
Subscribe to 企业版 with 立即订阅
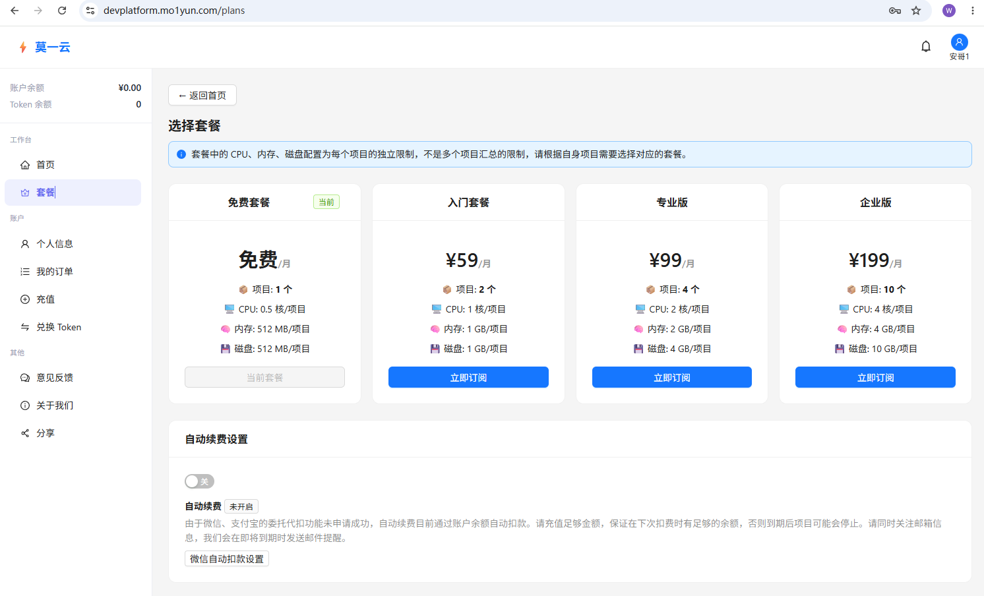pos(875,377)
